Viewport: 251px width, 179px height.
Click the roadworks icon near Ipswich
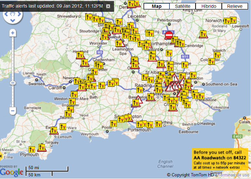217,55
